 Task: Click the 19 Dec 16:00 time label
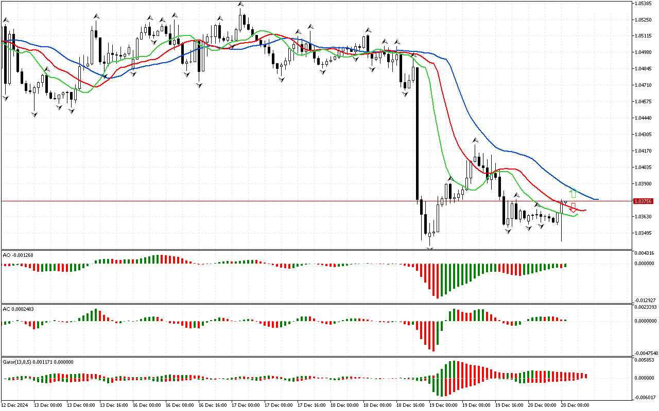click(x=509, y=405)
